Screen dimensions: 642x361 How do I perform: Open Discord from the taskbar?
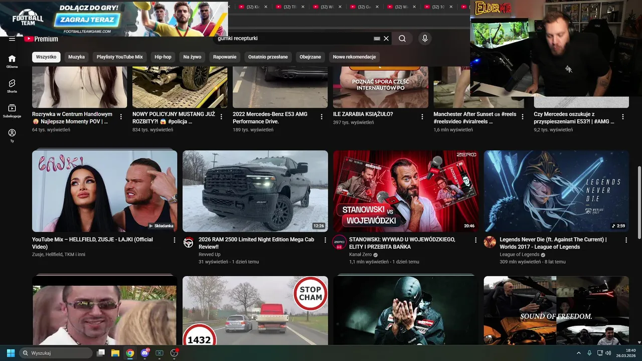[x=145, y=353]
